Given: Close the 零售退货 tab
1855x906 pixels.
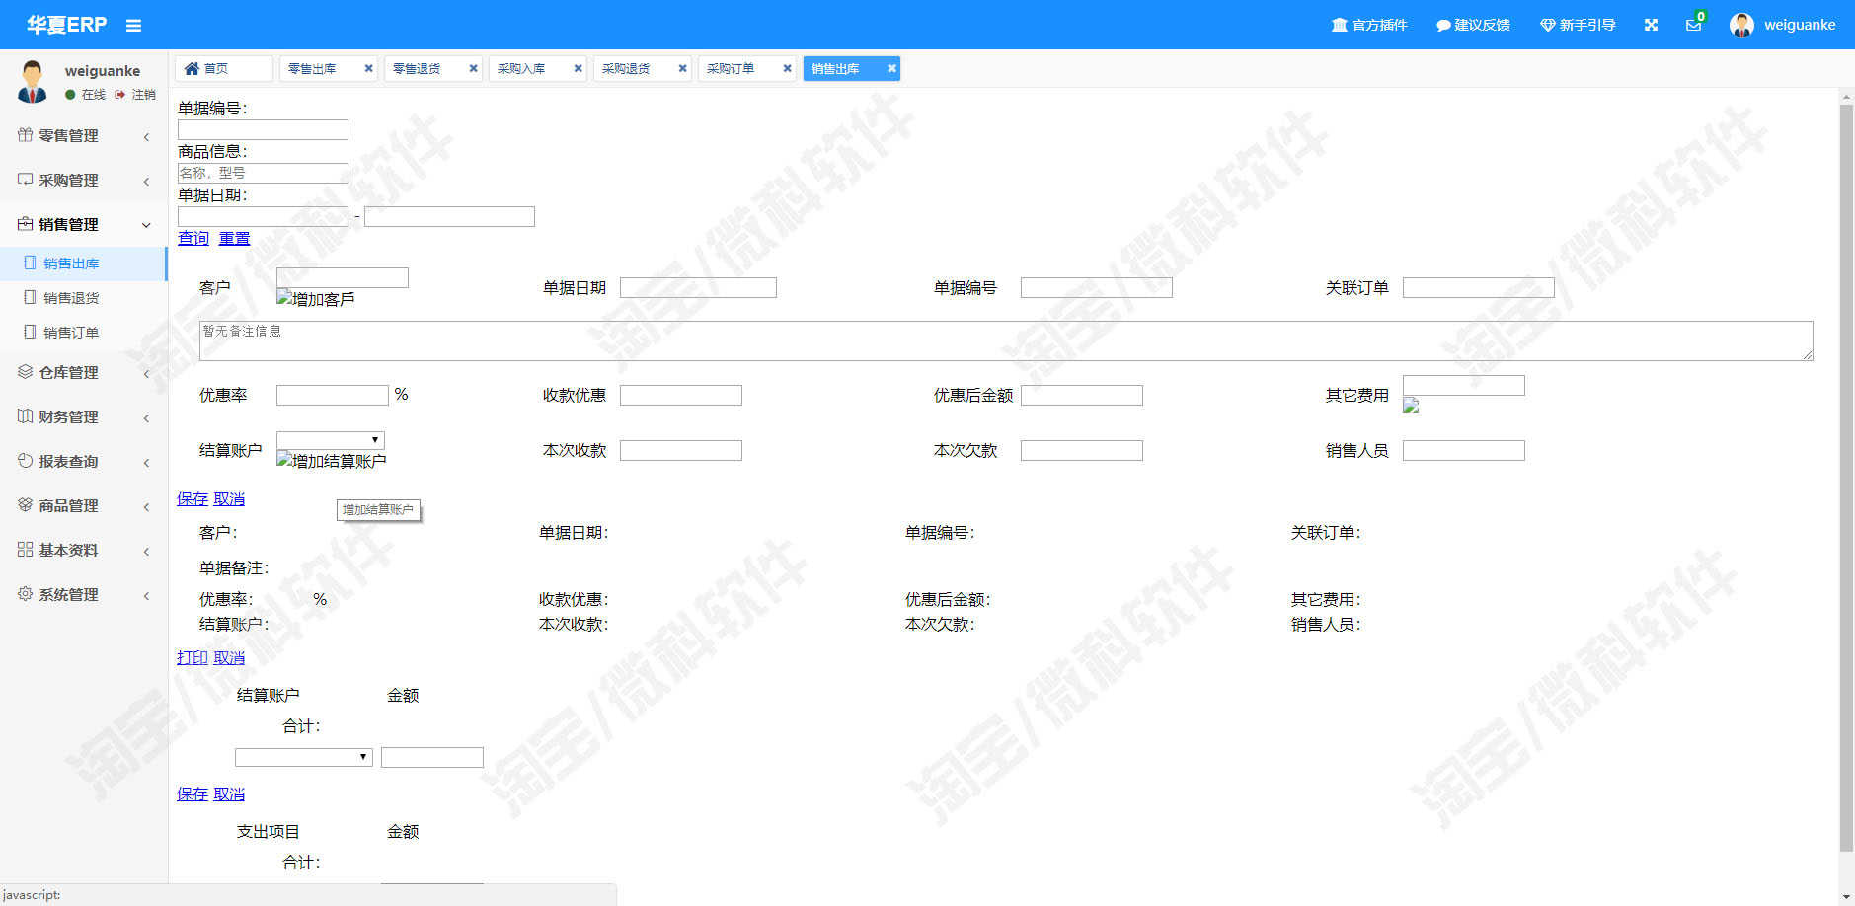Looking at the screenshot, I should [x=474, y=68].
